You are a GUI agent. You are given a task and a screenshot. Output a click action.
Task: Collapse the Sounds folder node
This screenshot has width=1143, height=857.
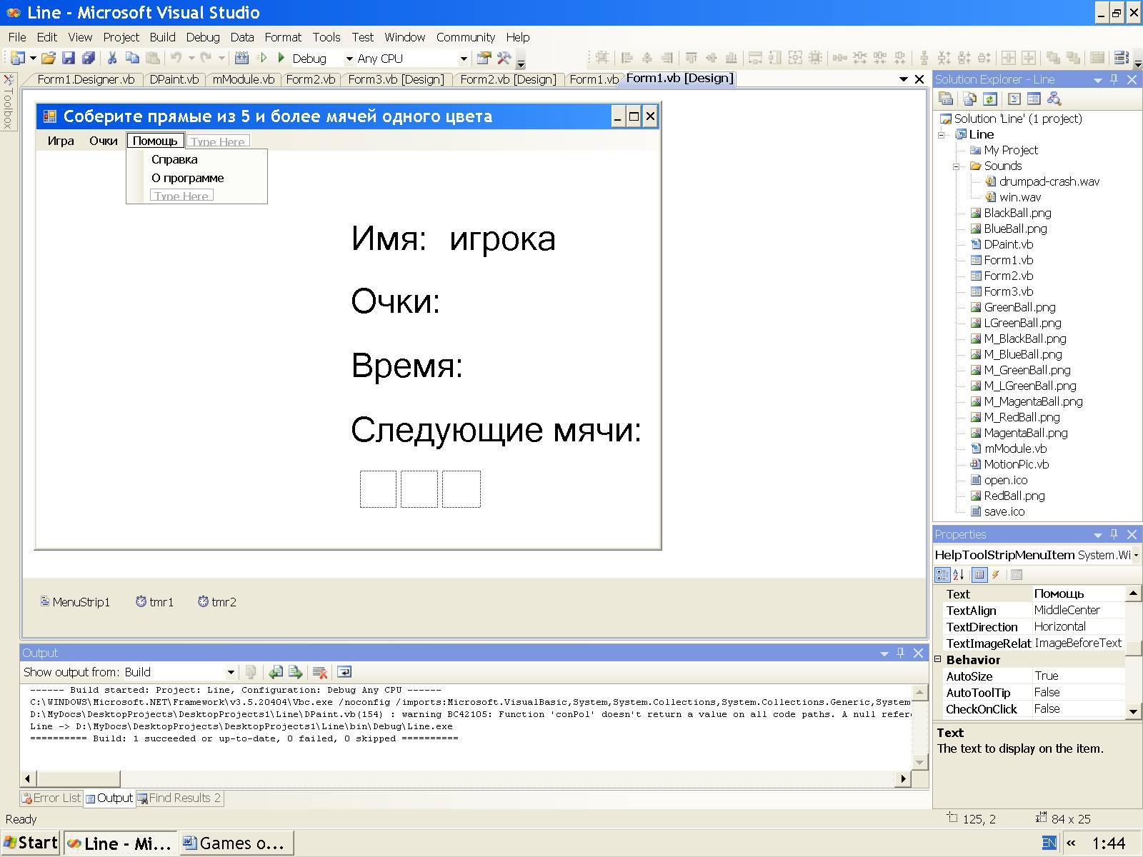tap(957, 166)
